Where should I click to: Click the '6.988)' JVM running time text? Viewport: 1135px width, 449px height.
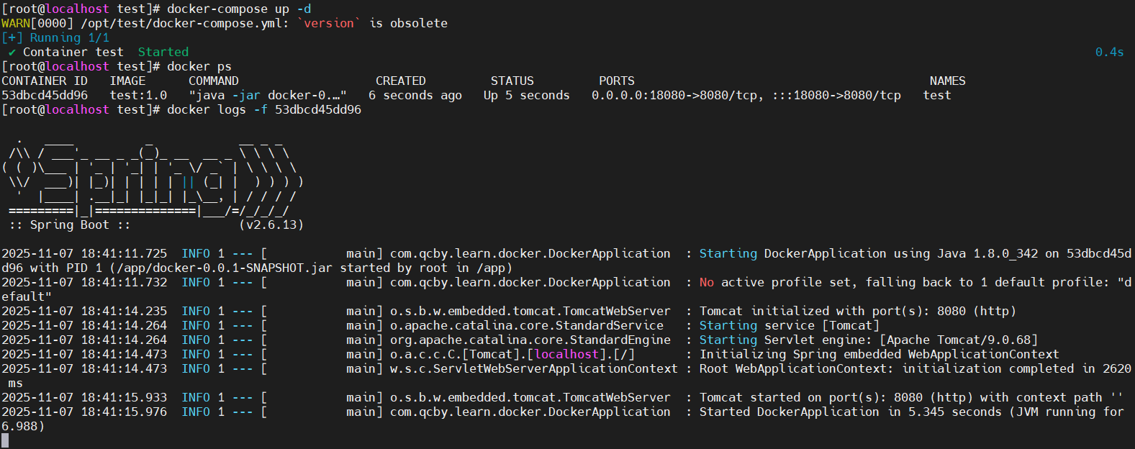(23, 426)
